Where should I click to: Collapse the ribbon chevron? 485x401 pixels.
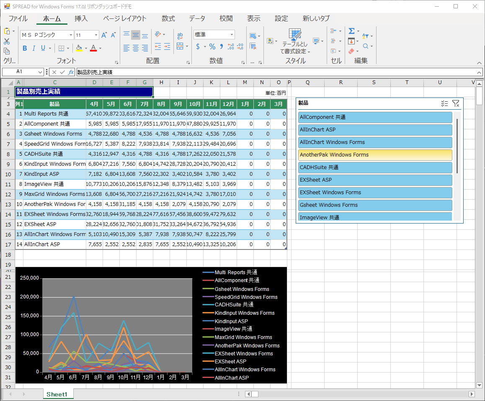click(479, 63)
